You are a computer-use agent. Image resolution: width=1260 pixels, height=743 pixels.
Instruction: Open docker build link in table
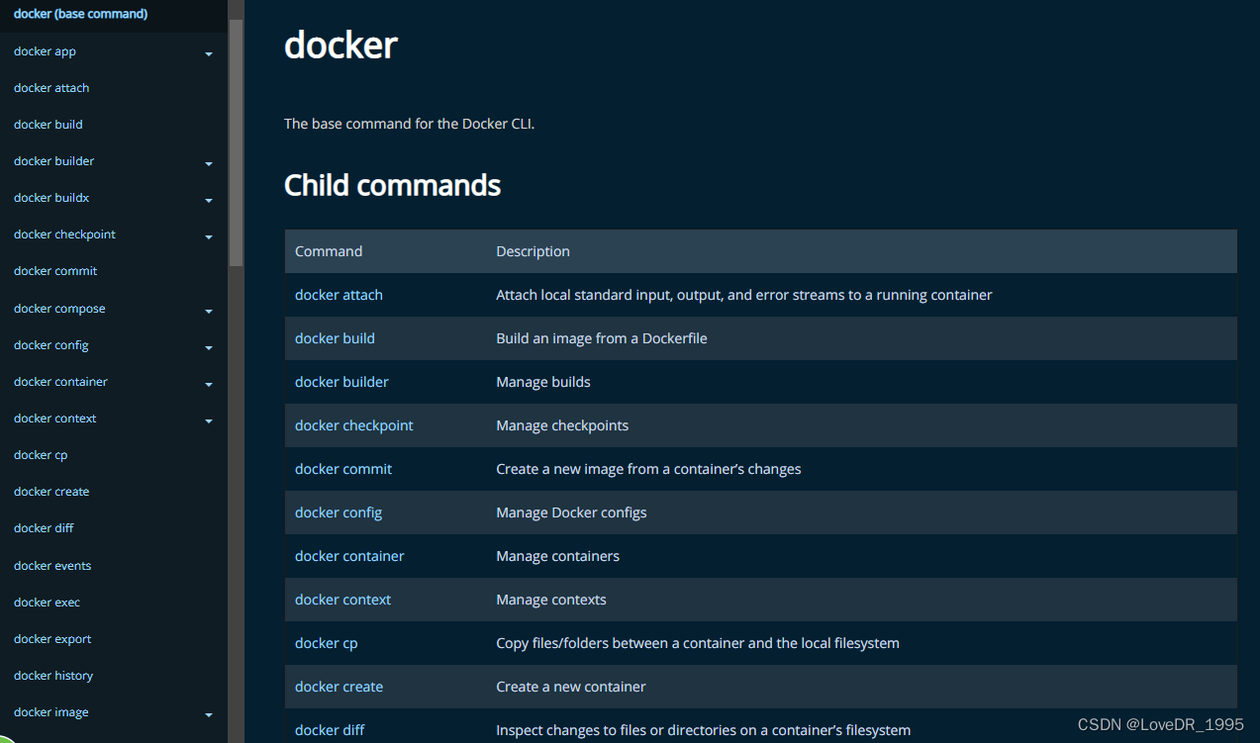[335, 338]
